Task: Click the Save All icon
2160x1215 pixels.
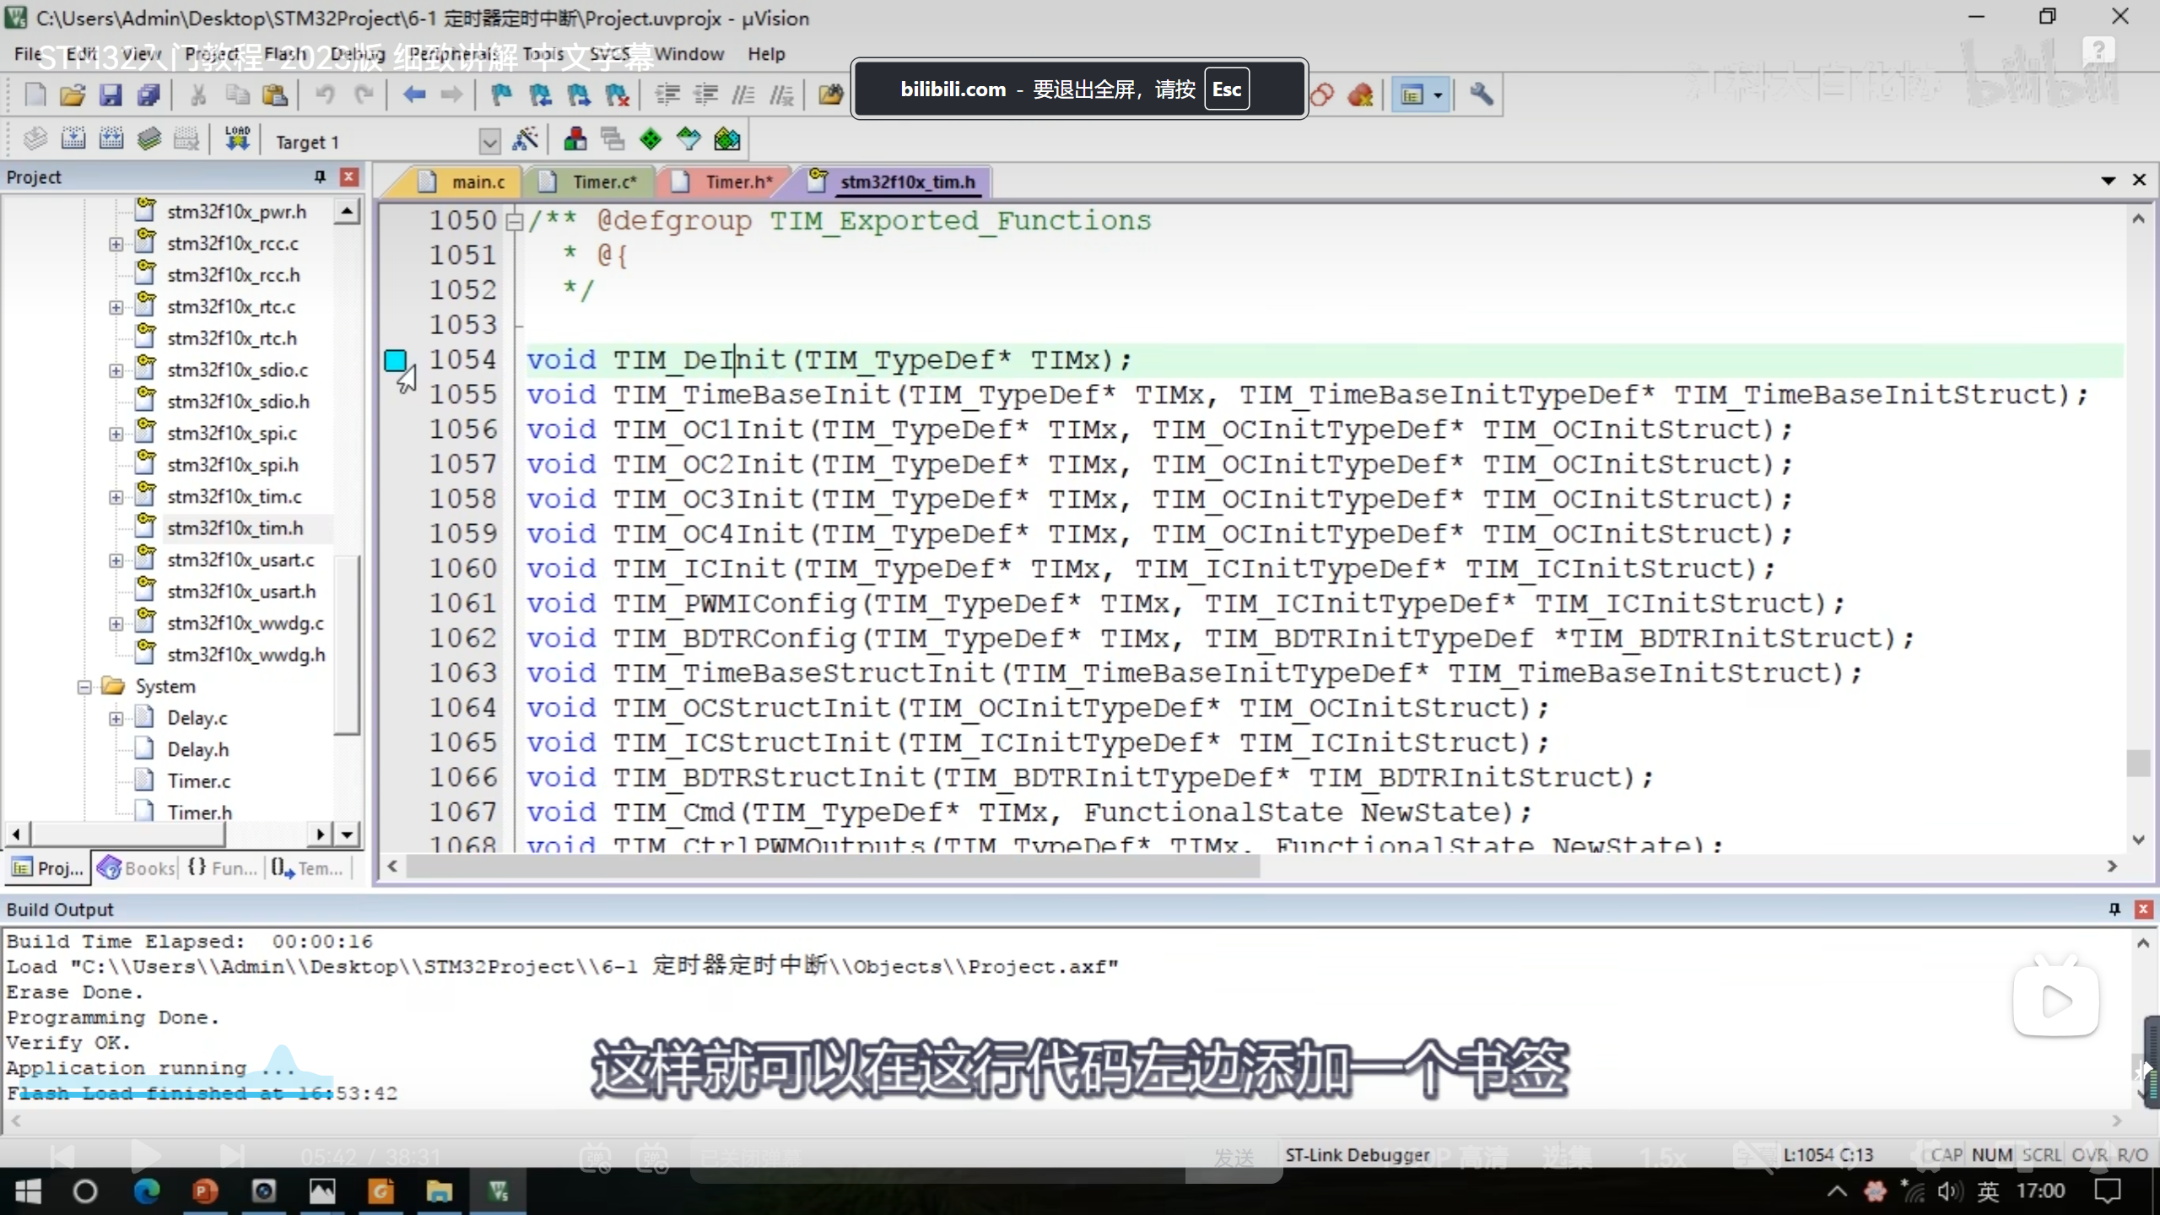Action: (x=148, y=94)
